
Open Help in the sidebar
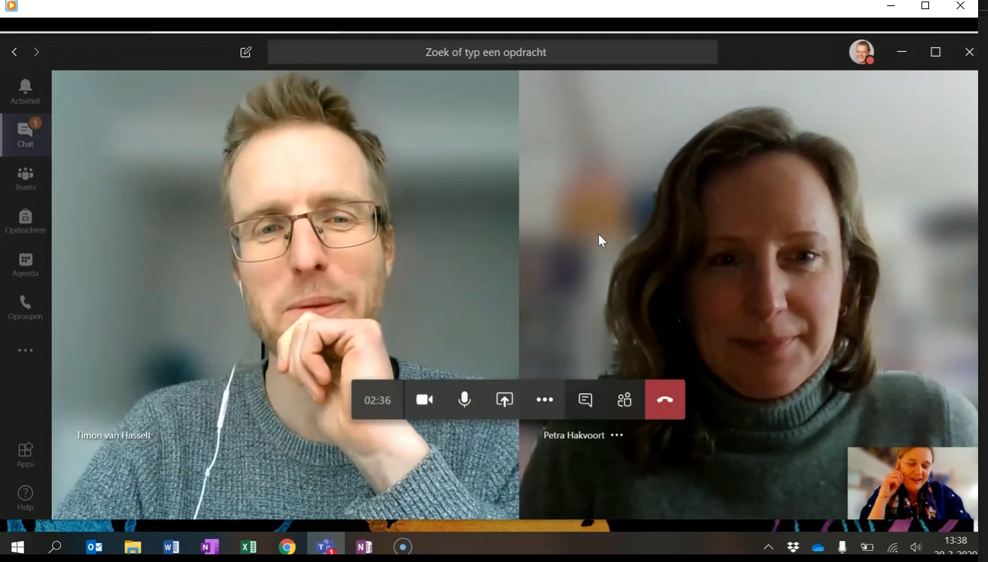click(x=25, y=497)
